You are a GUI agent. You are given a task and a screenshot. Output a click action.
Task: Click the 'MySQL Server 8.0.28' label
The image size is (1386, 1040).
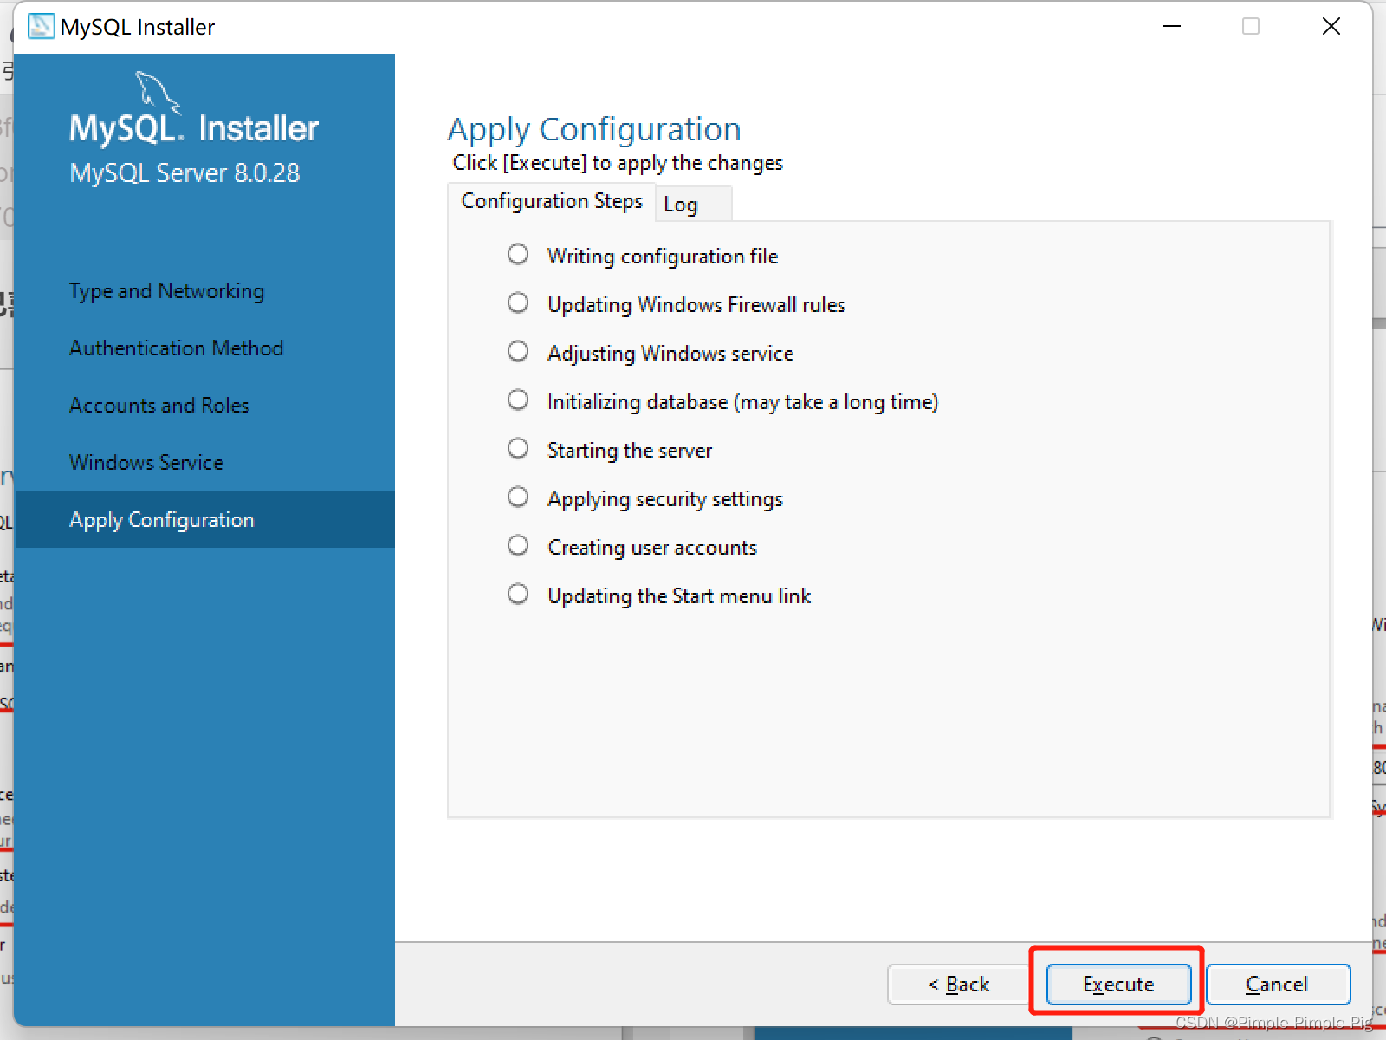coord(185,173)
